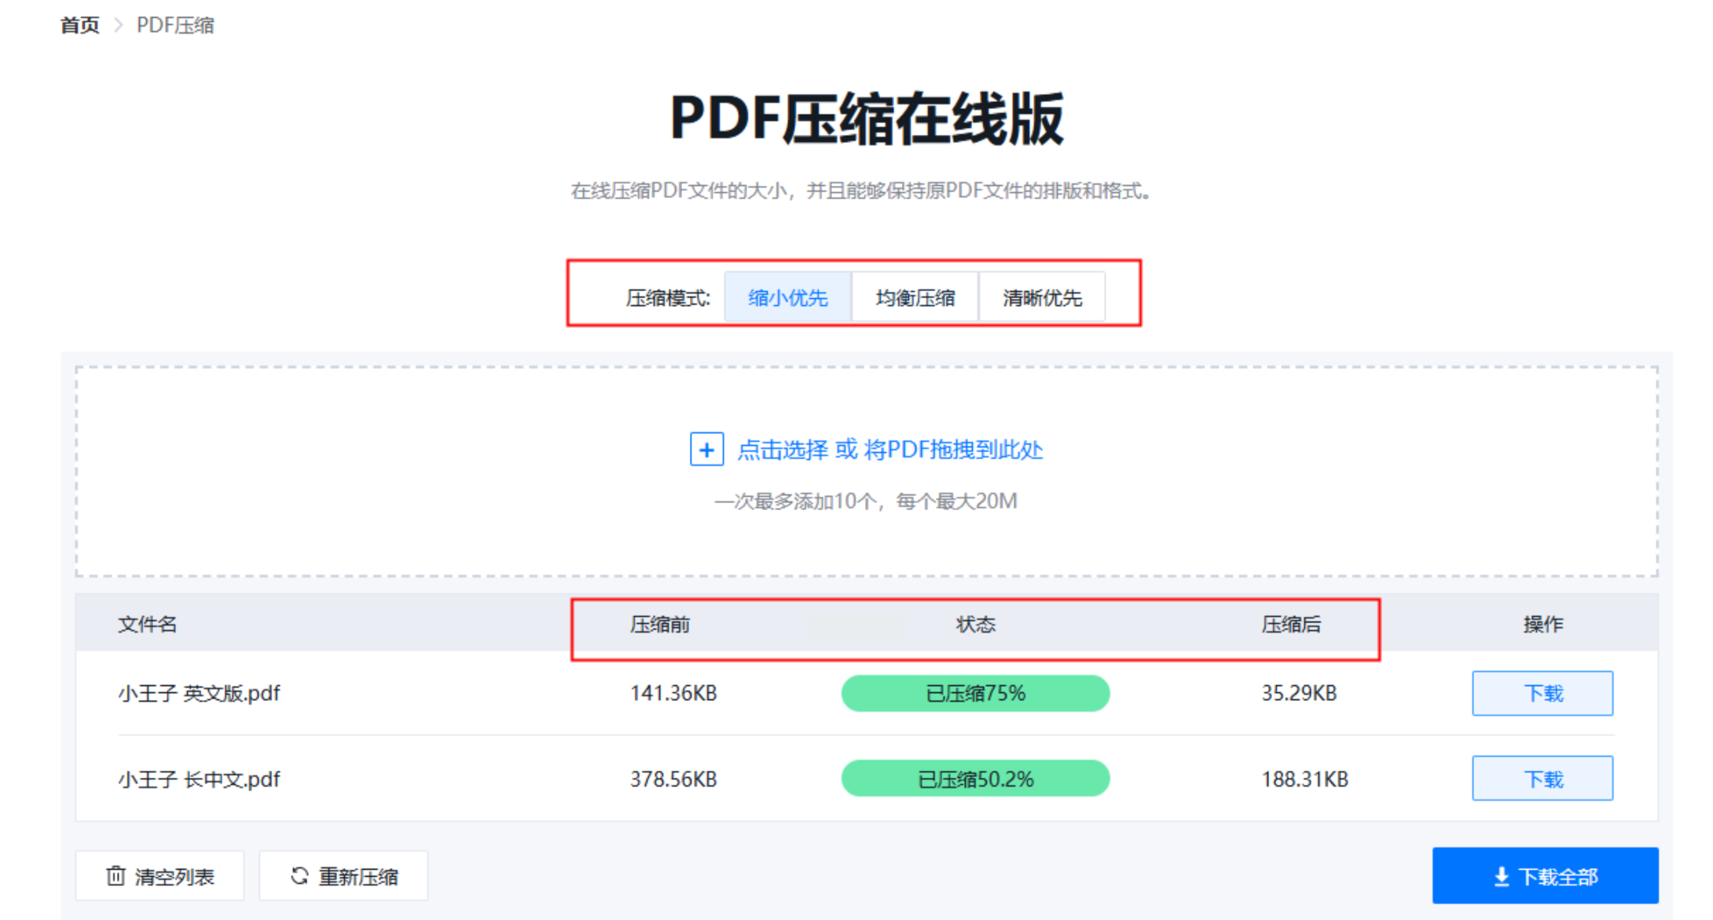Click the download arrow icon on 下载全部
Image resolution: width=1713 pixels, height=920 pixels.
1501,877
